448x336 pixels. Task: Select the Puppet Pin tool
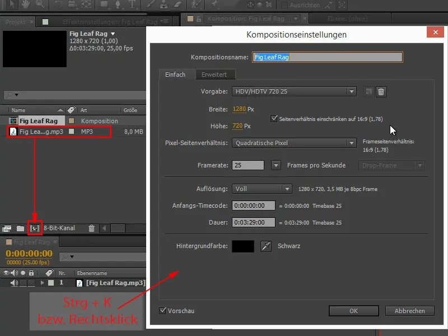pos(214,4)
